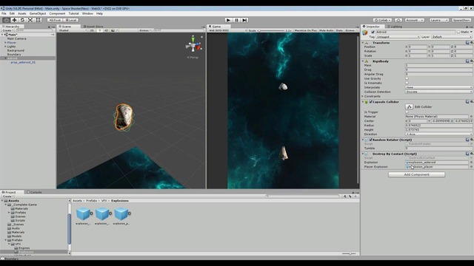Open Transform help book icon
This screenshot has height=266, width=474.
click(467, 43)
